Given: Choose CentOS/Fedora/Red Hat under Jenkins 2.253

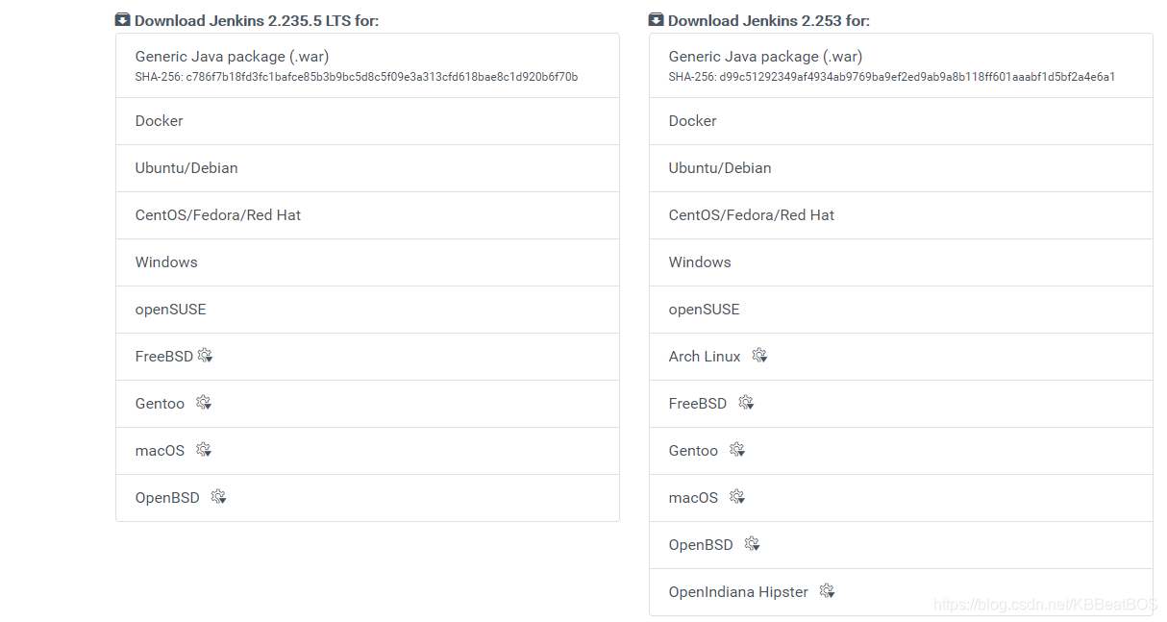Looking at the screenshot, I should click(901, 215).
